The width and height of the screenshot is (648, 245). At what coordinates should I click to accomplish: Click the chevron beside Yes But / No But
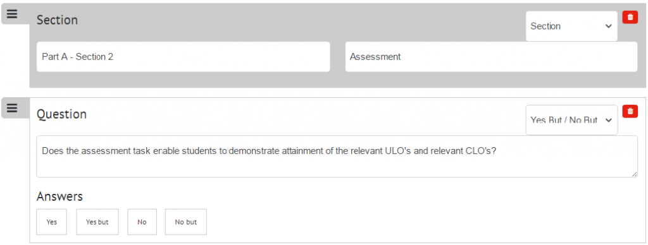click(608, 120)
